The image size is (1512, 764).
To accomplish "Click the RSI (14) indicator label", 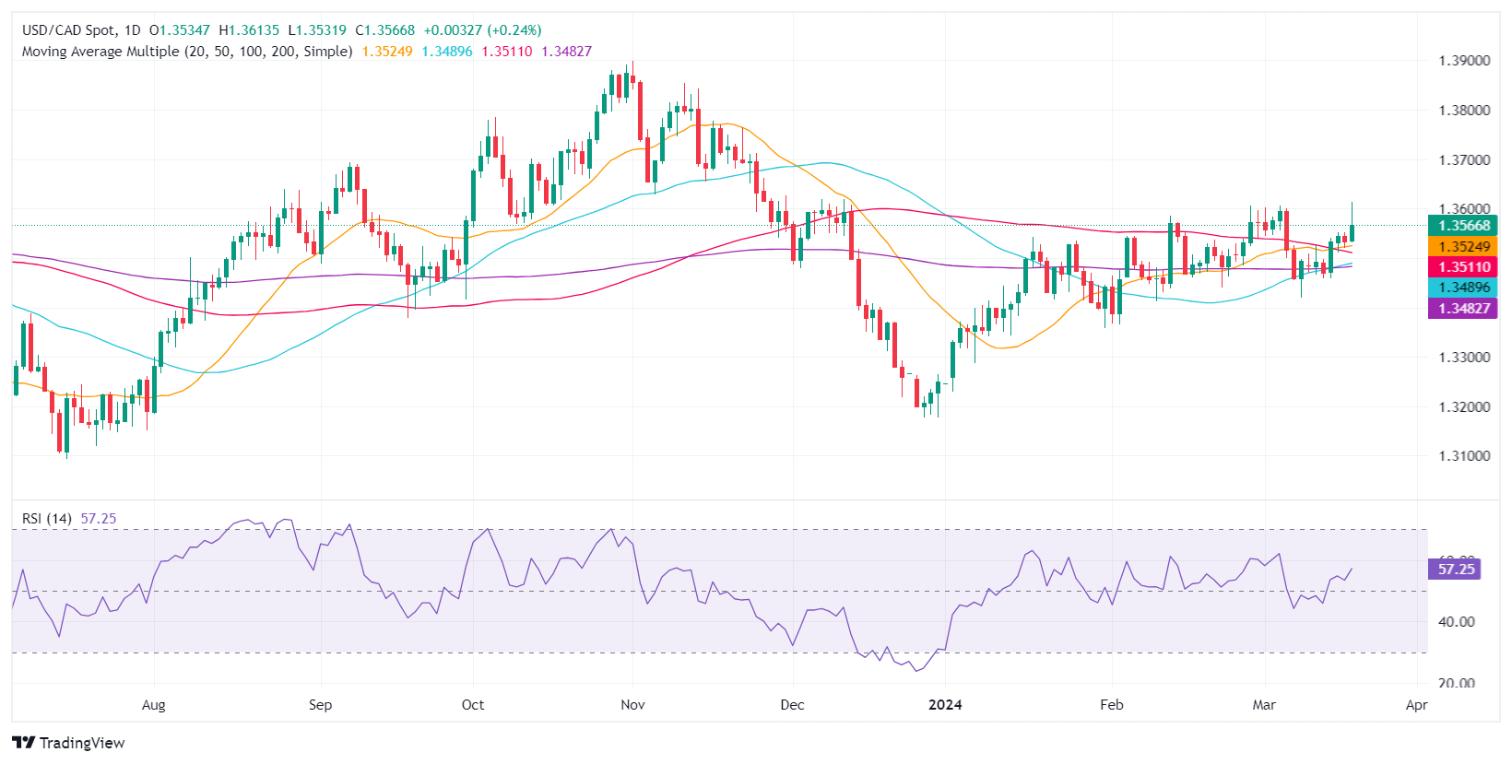I will coord(47,519).
